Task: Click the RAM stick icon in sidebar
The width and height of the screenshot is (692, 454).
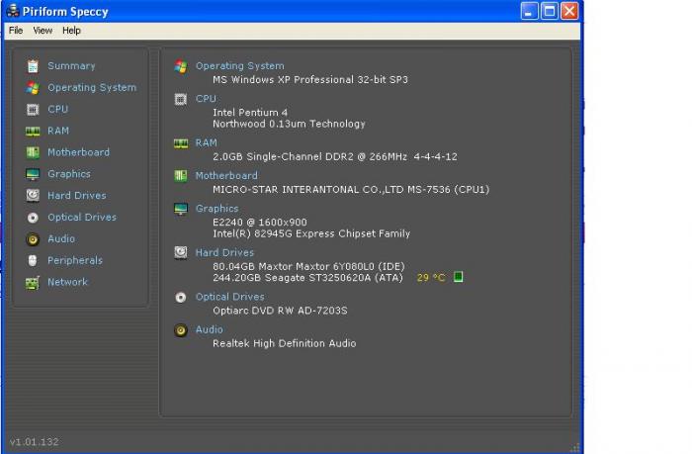Action: [x=33, y=132]
